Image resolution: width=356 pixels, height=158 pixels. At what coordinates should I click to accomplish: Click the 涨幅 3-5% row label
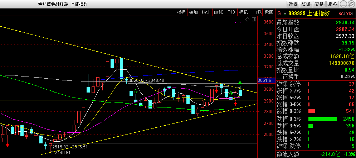289,105
